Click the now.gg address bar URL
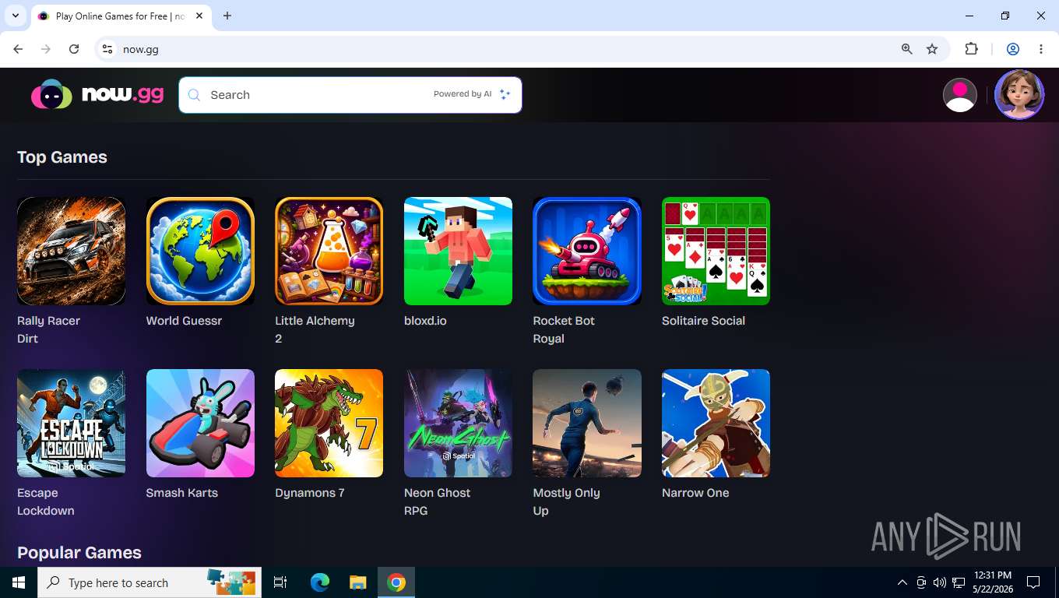This screenshot has height=598, width=1059. 141,49
